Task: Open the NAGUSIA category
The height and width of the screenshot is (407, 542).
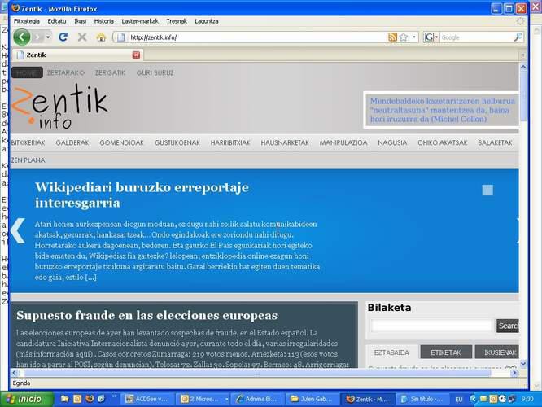Action: coord(392,142)
